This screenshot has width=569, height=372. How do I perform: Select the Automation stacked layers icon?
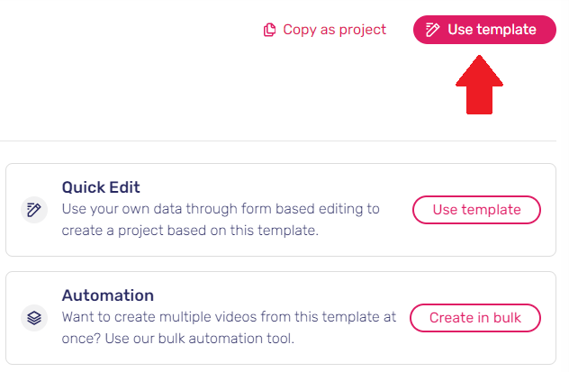coord(34,318)
